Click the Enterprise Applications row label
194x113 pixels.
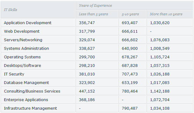[26, 100]
